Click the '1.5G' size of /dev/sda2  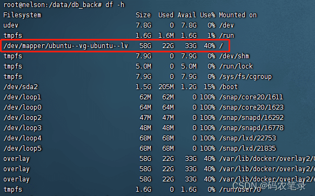tap(143, 87)
